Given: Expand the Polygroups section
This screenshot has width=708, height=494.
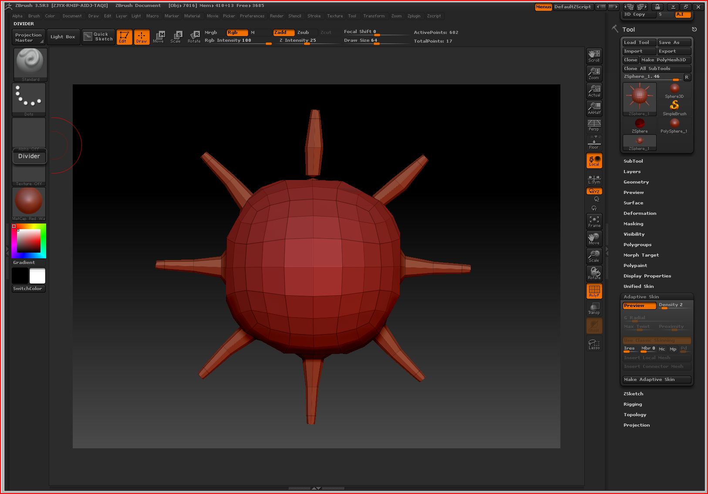Looking at the screenshot, I should (x=637, y=244).
